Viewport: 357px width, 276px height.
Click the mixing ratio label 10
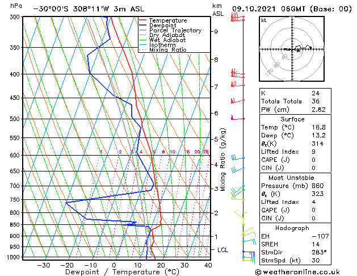point(173,152)
